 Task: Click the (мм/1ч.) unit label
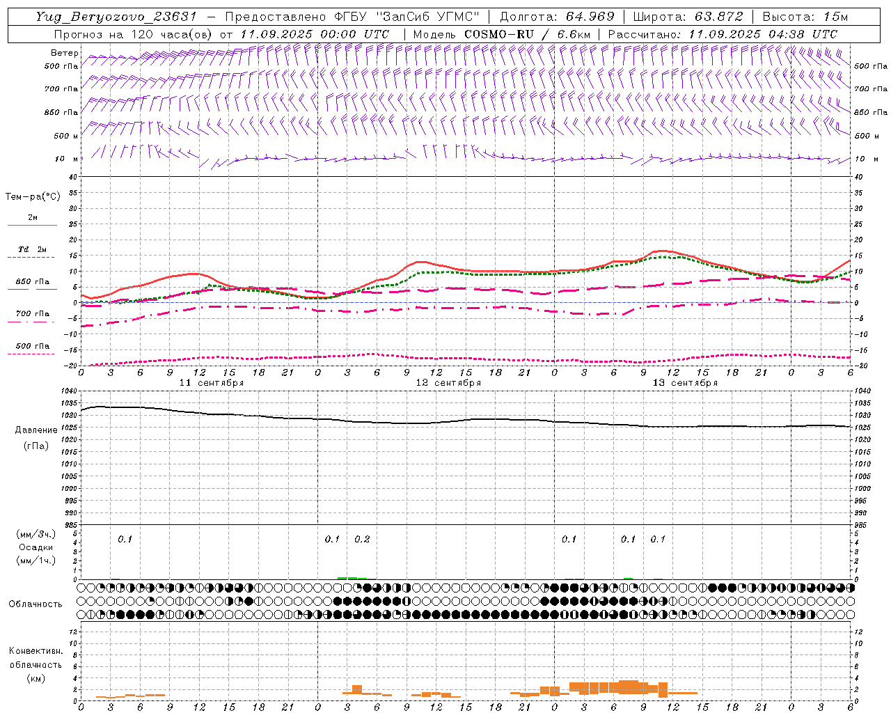click(36, 561)
